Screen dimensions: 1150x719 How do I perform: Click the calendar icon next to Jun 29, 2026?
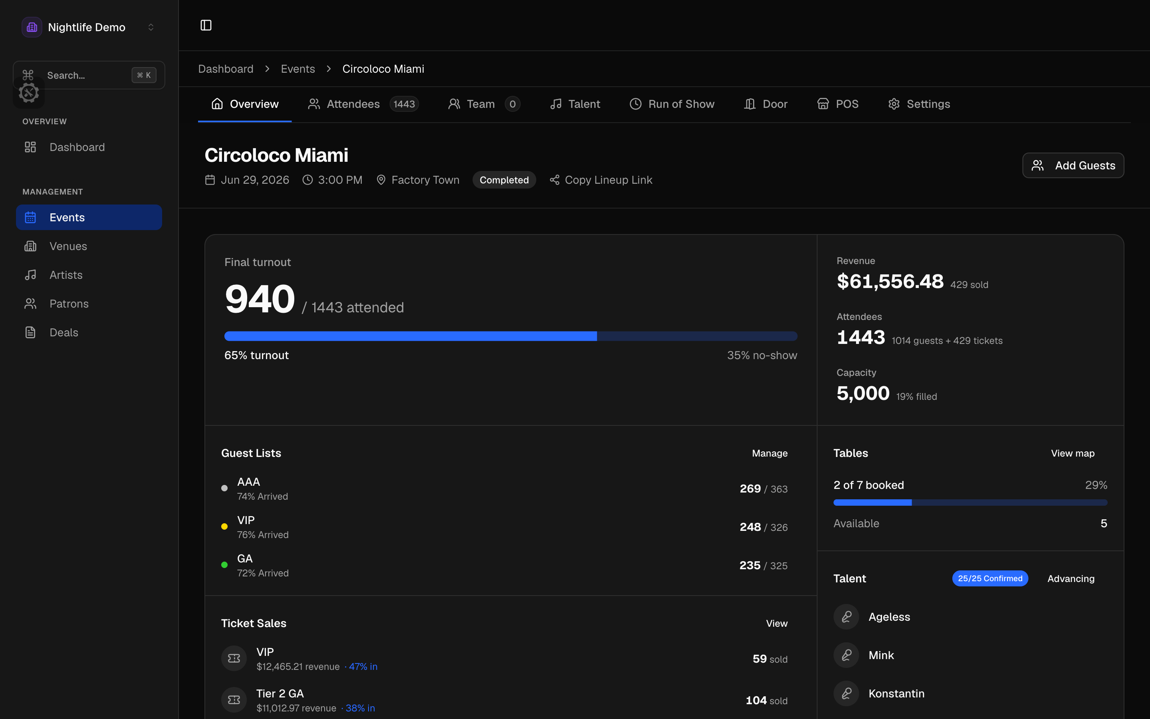[x=210, y=180]
